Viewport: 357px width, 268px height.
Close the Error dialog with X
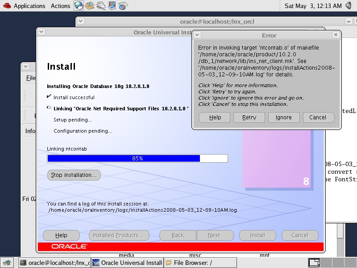335,35
